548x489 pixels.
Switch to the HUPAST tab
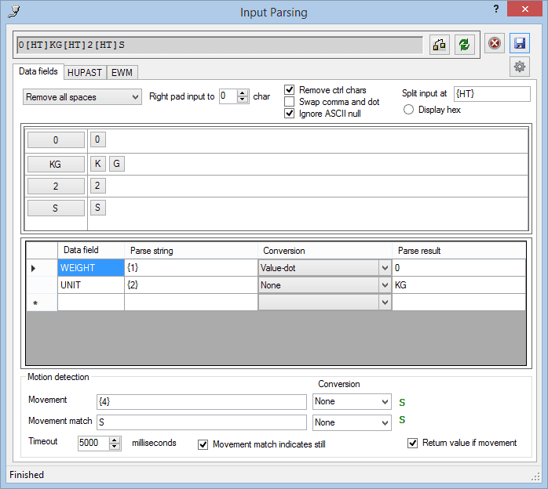(x=85, y=73)
